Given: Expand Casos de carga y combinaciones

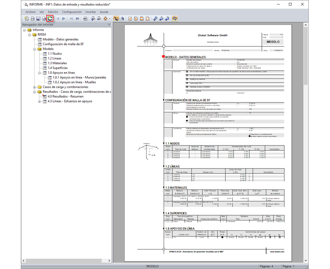Looking at the screenshot, I should tap(34, 87).
